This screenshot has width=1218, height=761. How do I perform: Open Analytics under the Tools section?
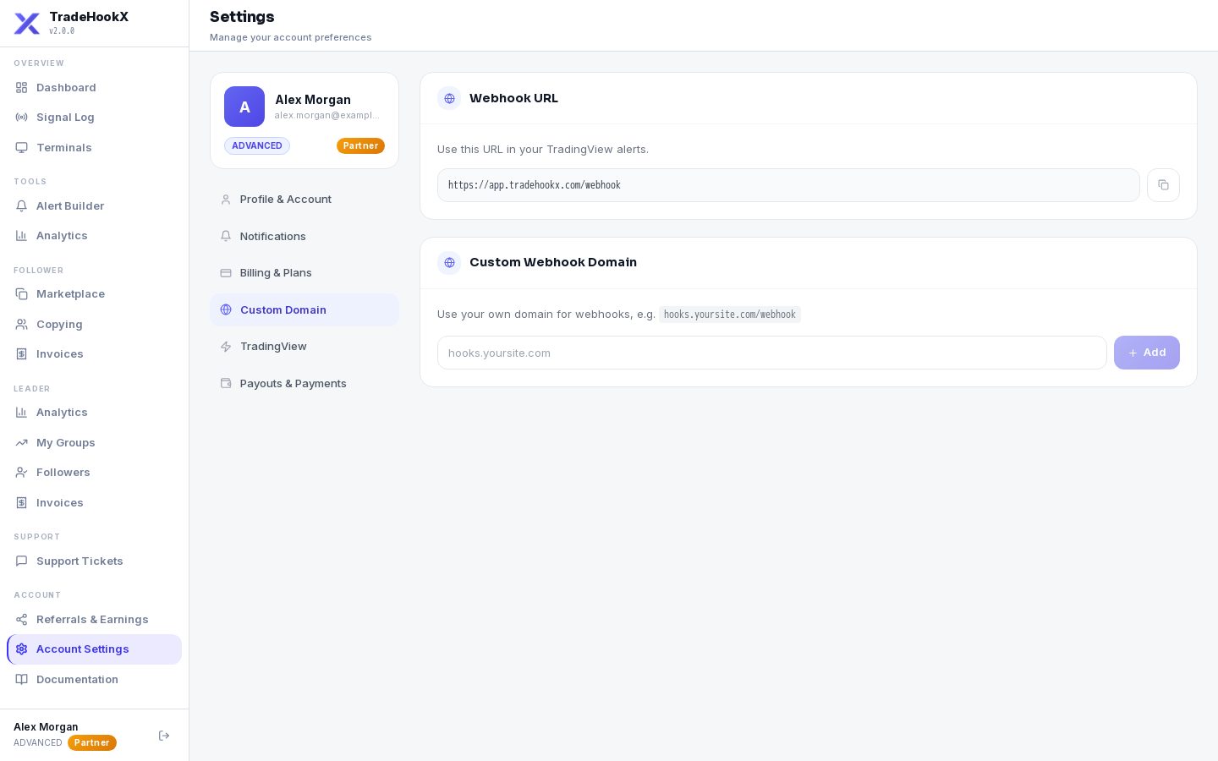[x=94, y=236]
